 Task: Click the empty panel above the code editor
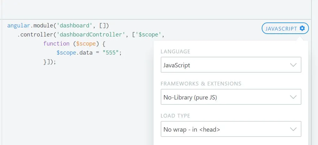(156, 9)
